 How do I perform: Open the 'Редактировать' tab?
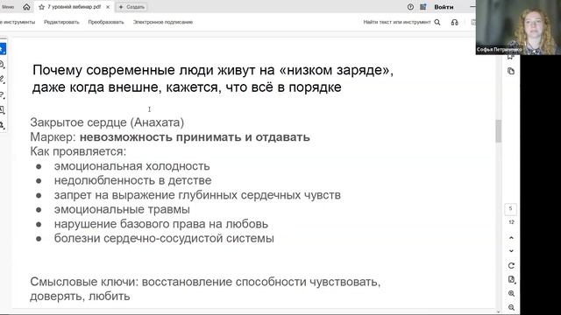(61, 22)
